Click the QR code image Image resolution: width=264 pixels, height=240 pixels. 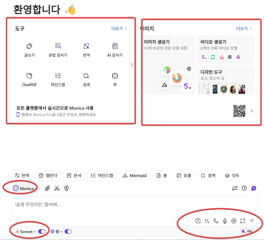pyautogui.click(x=239, y=111)
